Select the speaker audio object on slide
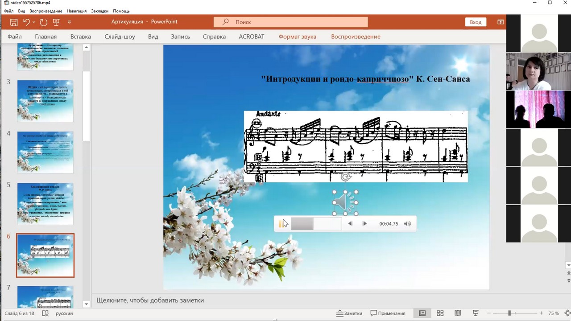Screen dimensions: 571x321 pos(345,203)
